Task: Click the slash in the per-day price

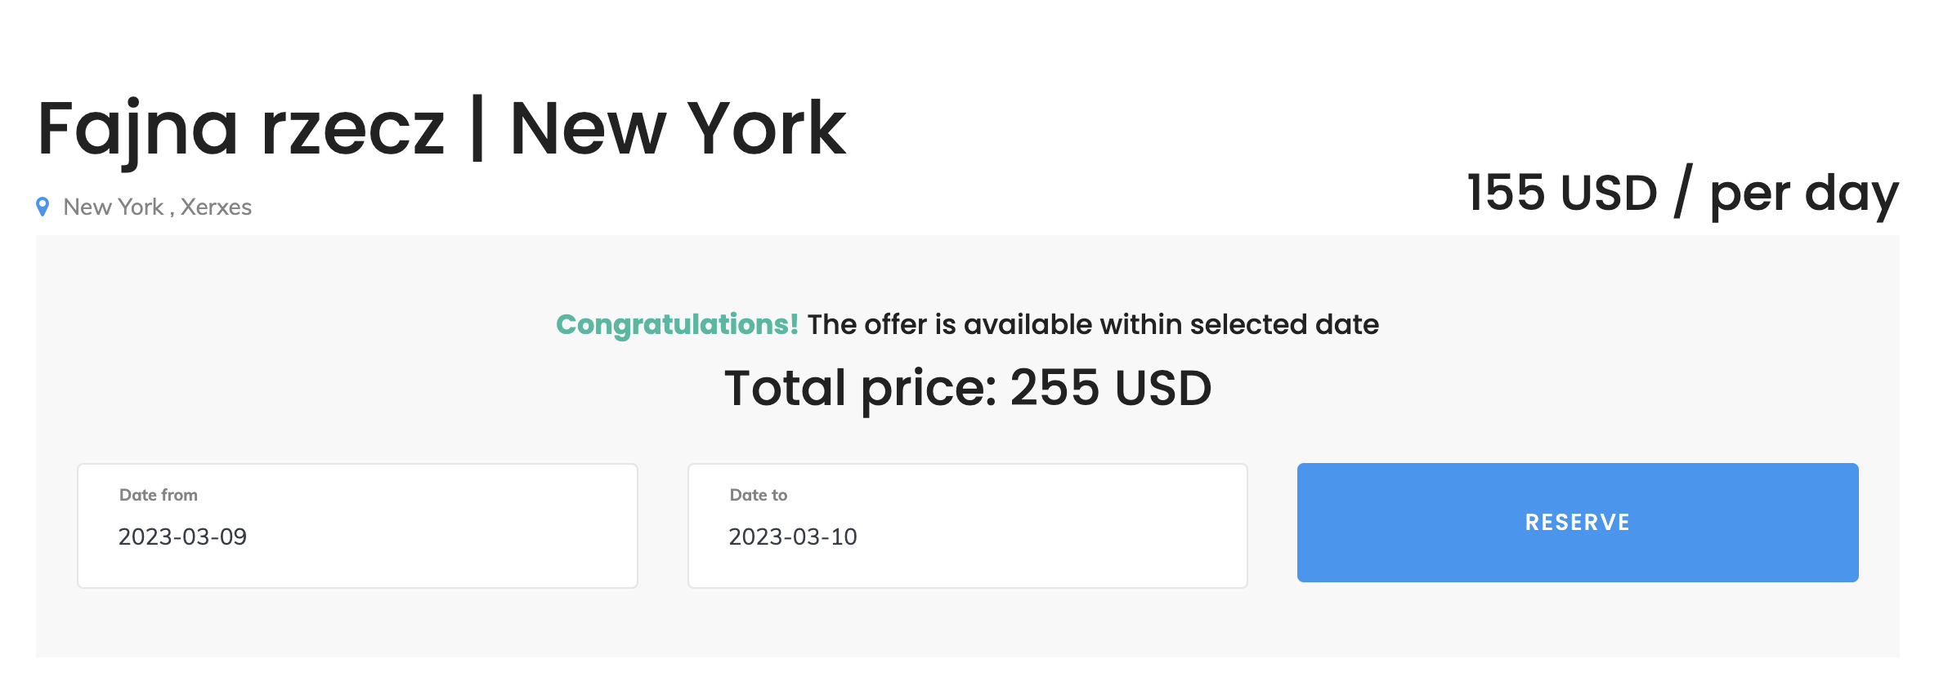Action: [x=1683, y=192]
